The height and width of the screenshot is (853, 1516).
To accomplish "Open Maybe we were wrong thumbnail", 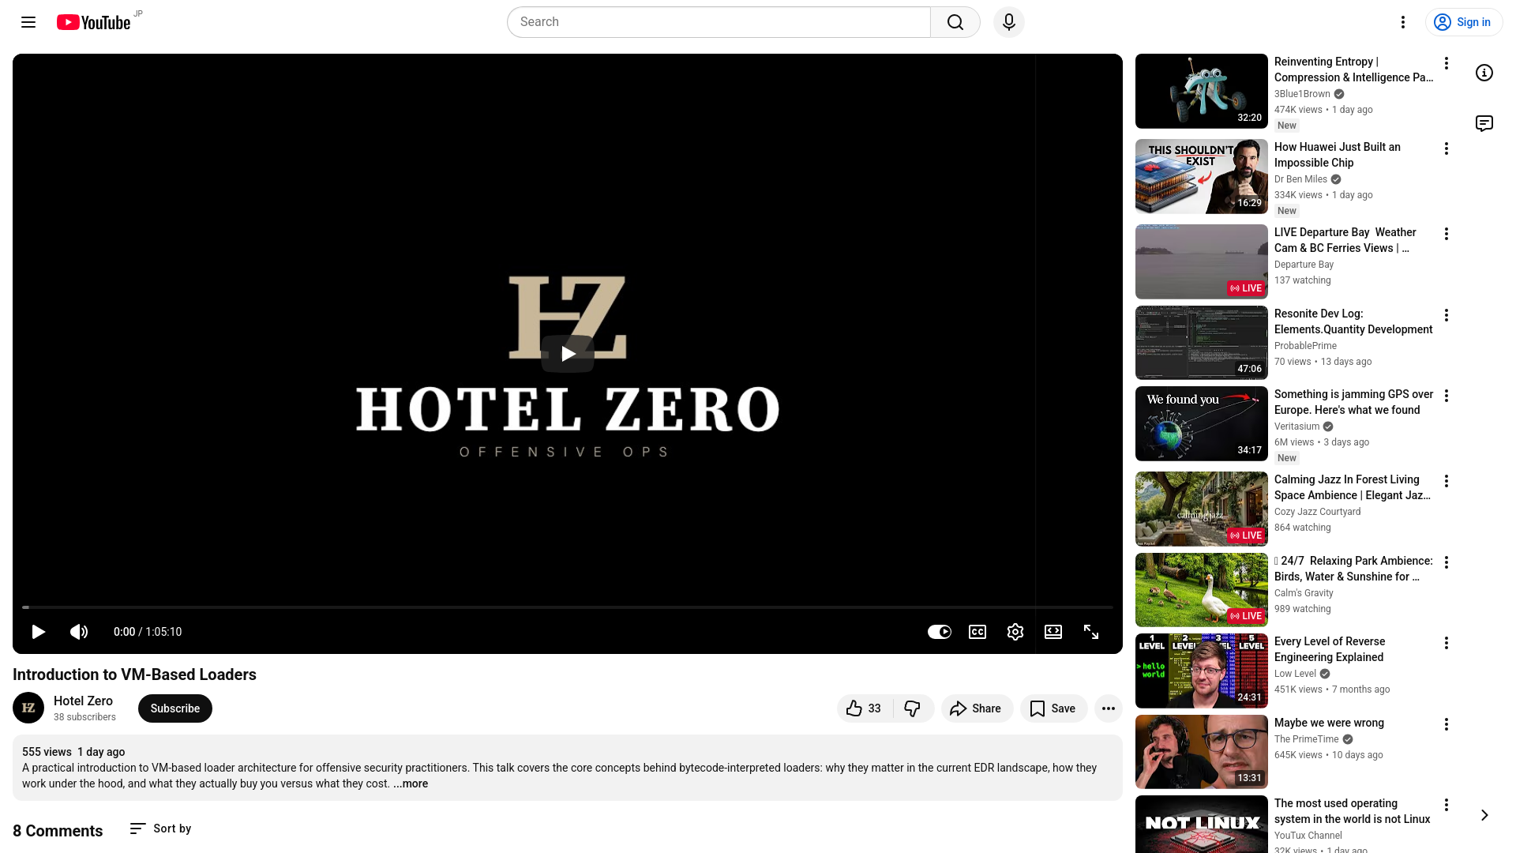I will pyautogui.click(x=1202, y=752).
